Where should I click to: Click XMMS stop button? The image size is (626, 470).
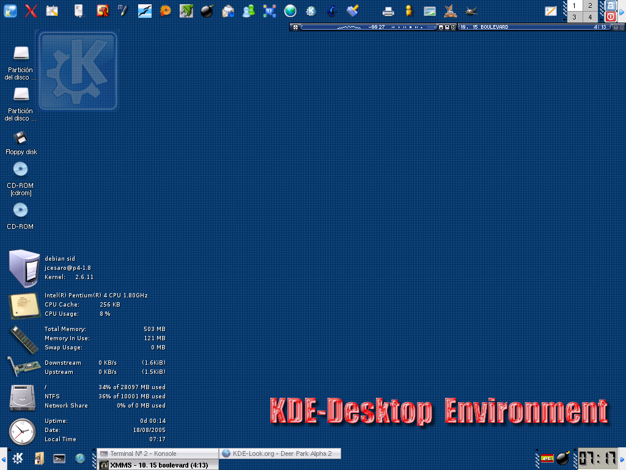pos(410,27)
